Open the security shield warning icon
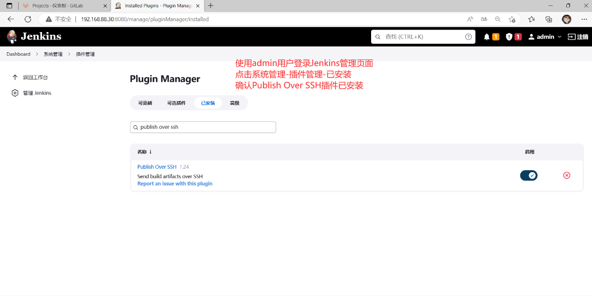 [509, 37]
